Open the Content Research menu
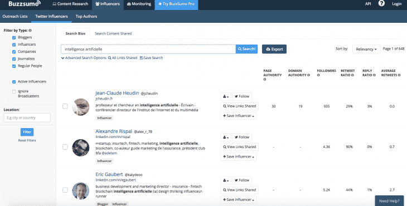Viewport: 407px width, 206px height. click(x=70, y=4)
